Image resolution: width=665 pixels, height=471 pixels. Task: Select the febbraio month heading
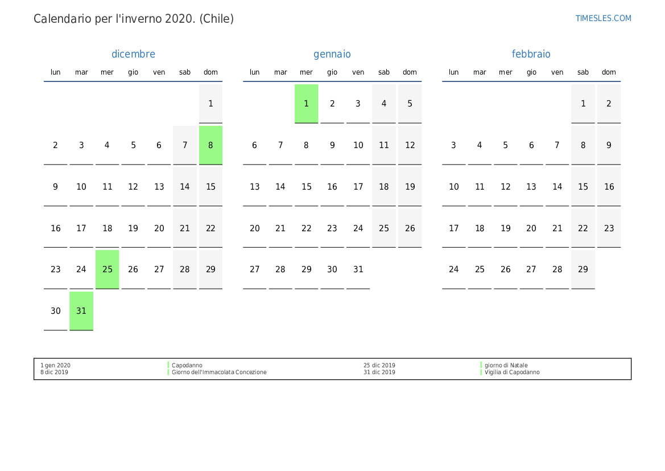click(x=531, y=54)
